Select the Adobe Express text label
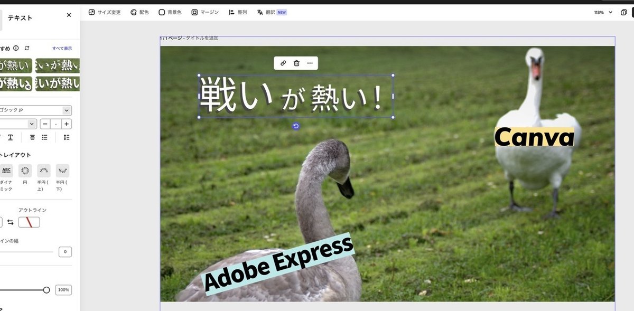634x311 pixels. pos(278,263)
